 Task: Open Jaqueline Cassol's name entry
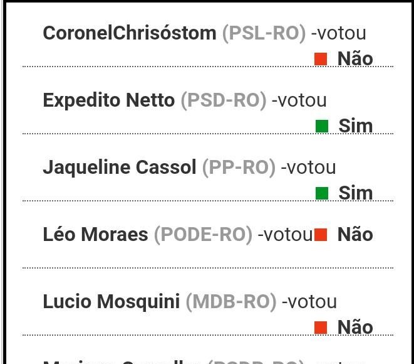click(x=119, y=167)
